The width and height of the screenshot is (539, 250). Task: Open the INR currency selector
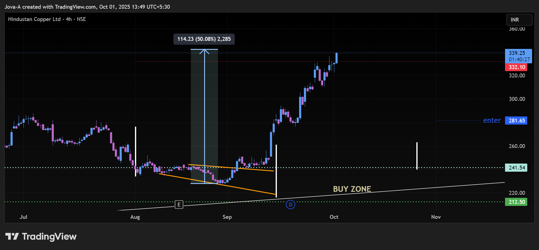(x=519, y=20)
